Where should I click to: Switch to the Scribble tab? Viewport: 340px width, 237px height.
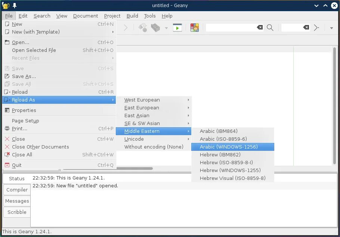tap(17, 212)
